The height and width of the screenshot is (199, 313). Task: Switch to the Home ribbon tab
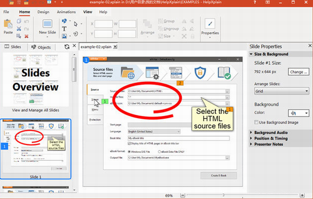click(x=25, y=12)
